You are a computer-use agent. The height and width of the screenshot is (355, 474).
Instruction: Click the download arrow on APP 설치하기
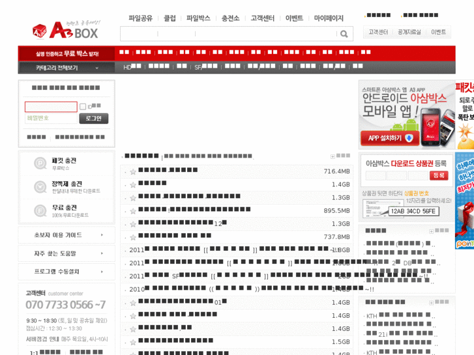[409, 138]
